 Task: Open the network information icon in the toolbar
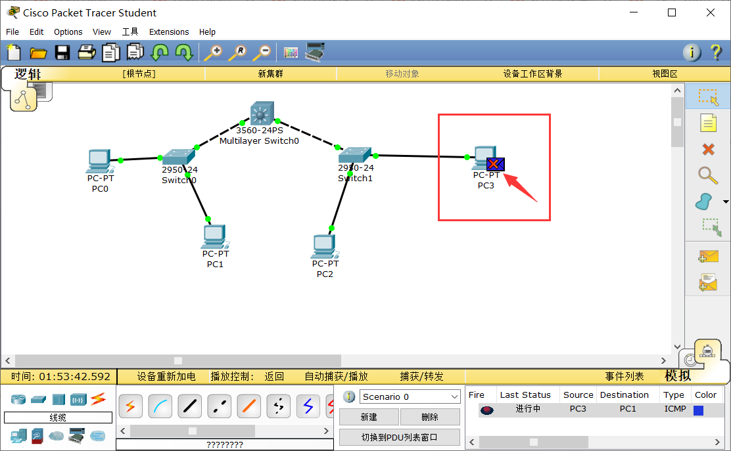[x=692, y=52]
